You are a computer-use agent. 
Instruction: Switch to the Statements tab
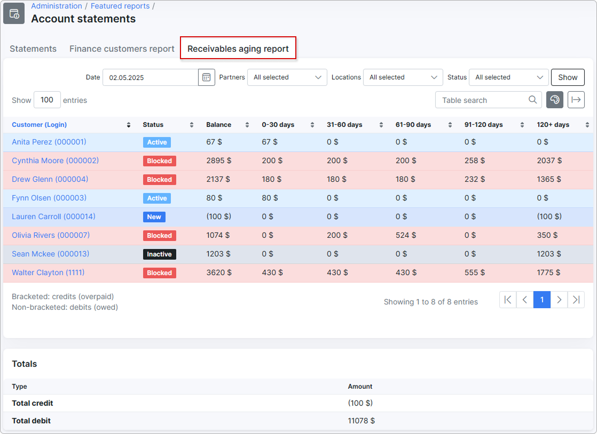pos(33,49)
